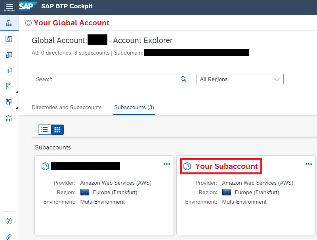Screen dimensions: 317x240
Task: Click '0 directories, 3 subaccounts' summary text
Action: 75,53
